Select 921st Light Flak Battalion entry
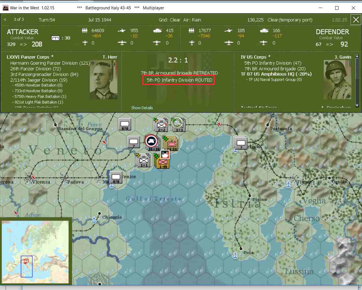 point(37,102)
